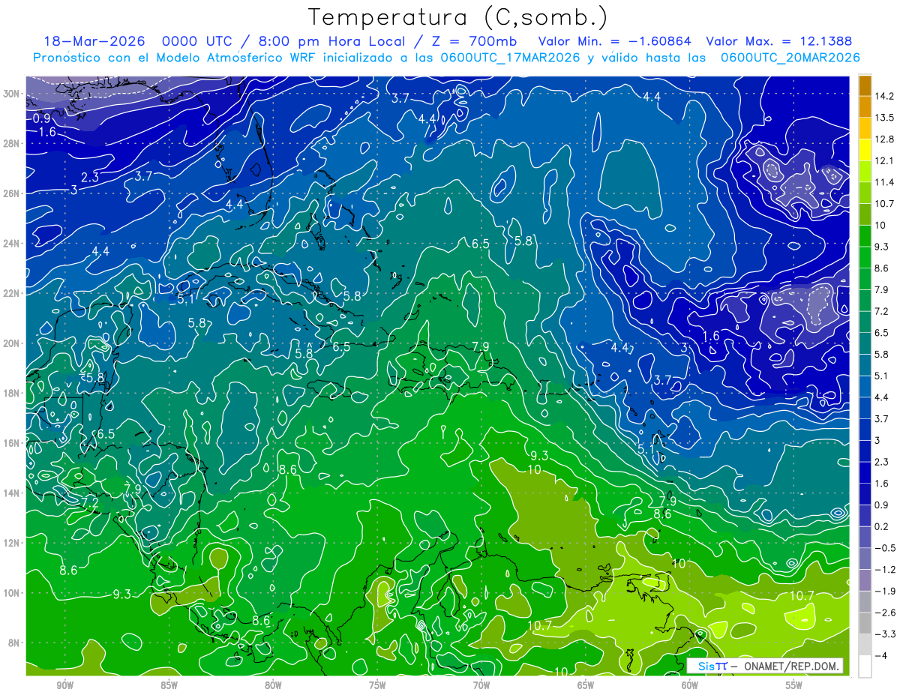Click the '12.8' colorbar tick label

(884, 139)
